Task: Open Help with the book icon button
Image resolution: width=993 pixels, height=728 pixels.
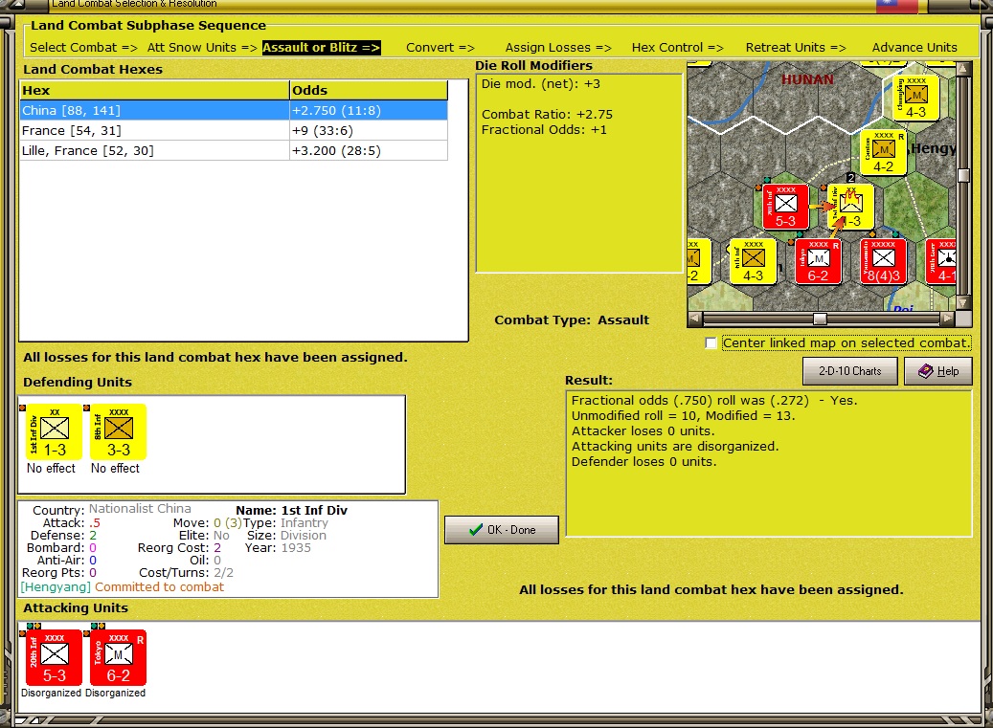Action: point(937,371)
